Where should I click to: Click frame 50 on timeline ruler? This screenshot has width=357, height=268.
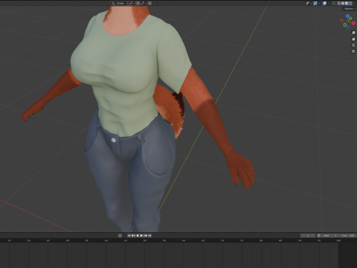[x=145, y=240]
